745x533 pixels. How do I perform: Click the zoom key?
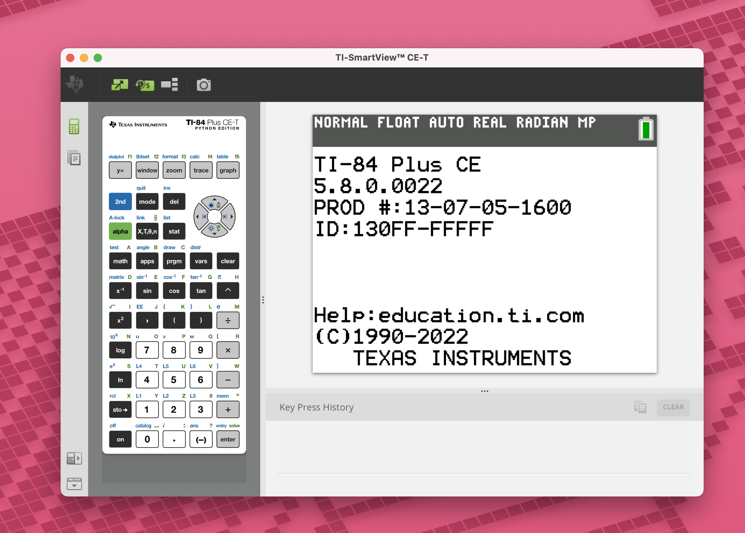pyautogui.click(x=174, y=170)
